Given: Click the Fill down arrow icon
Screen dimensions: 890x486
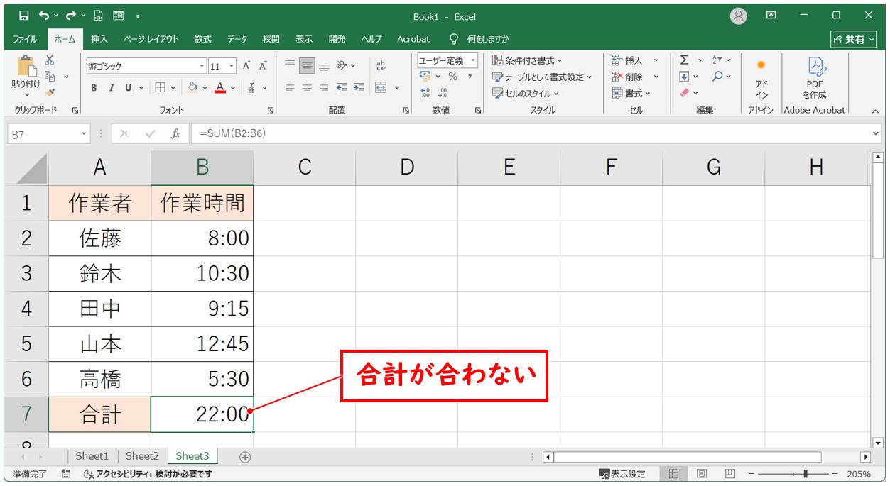Looking at the screenshot, I should pos(685,77).
